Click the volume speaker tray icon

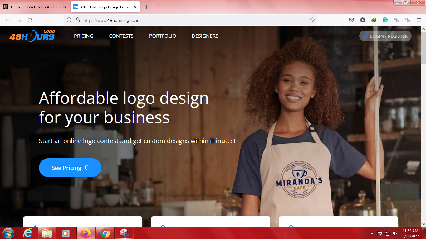[x=395, y=233]
